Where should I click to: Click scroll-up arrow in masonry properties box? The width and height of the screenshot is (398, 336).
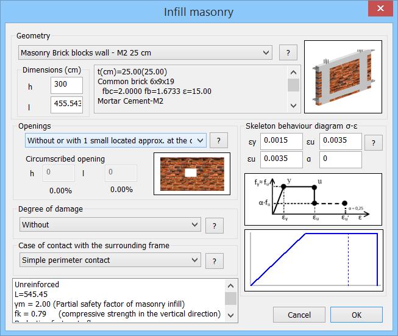293,73
